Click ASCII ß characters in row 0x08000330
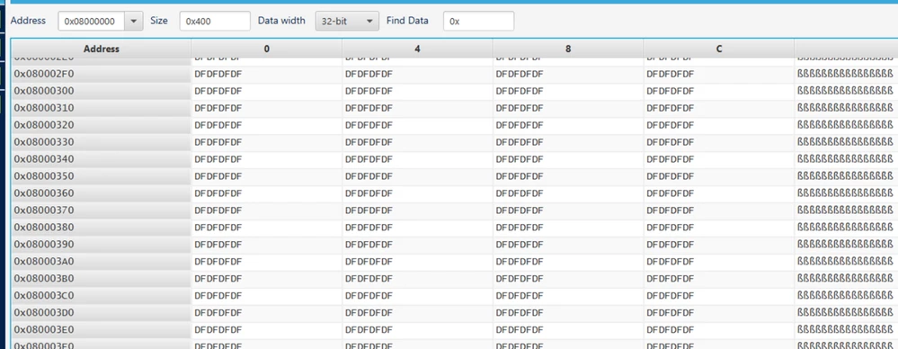 tap(845, 142)
